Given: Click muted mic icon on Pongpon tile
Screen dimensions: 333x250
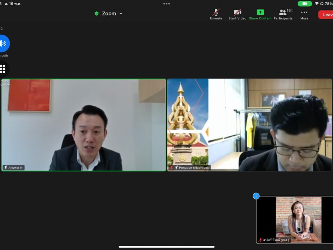Looking at the screenshot, I should pyautogui.click(x=171, y=167).
